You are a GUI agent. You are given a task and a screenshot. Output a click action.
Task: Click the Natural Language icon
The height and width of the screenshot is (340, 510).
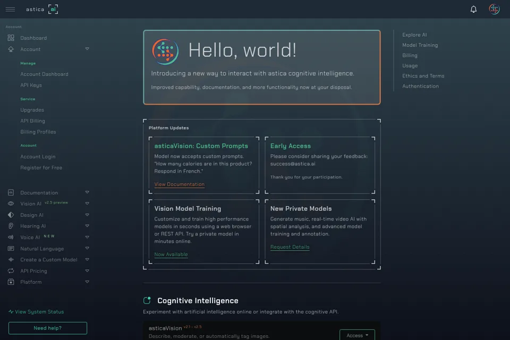(x=11, y=249)
